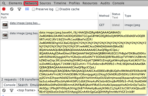Open the top Console tab
The image size is (148, 96).
(x=118, y=3)
